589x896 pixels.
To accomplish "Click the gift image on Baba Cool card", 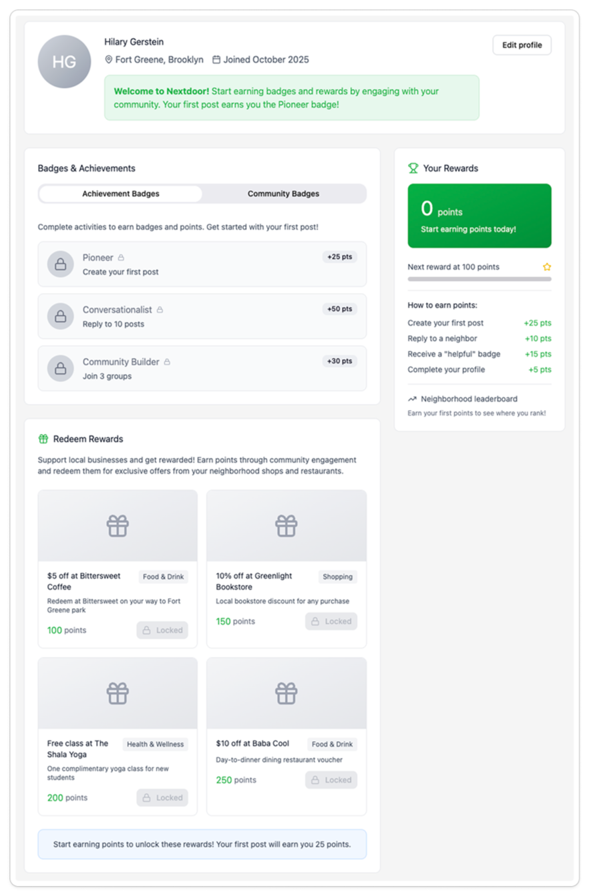I will pyautogui.click(x=286, y=694).
